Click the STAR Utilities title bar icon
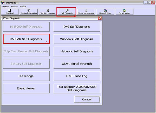Screen dimensions: 156x113 tap(2, 2)
